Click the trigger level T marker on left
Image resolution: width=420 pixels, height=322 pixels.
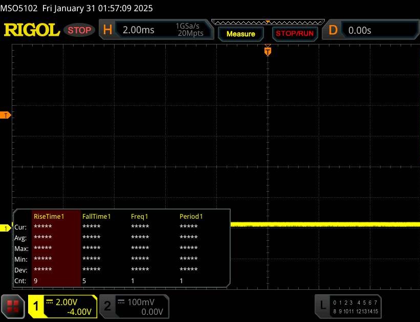click(x=6, y=116)
